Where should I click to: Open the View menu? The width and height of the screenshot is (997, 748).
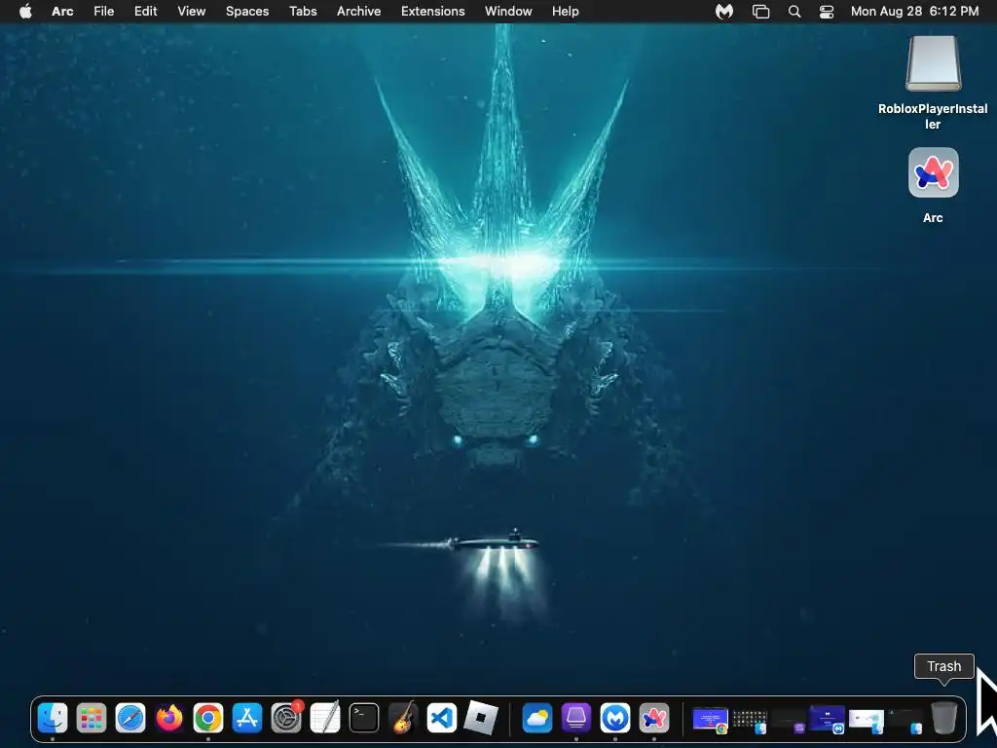click(192, 11)
